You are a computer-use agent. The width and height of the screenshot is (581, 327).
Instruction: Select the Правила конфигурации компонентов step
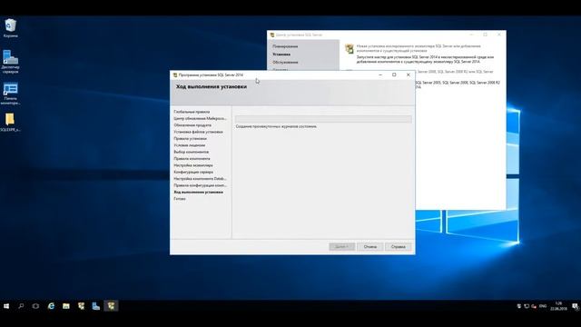(x=200, y=185)
